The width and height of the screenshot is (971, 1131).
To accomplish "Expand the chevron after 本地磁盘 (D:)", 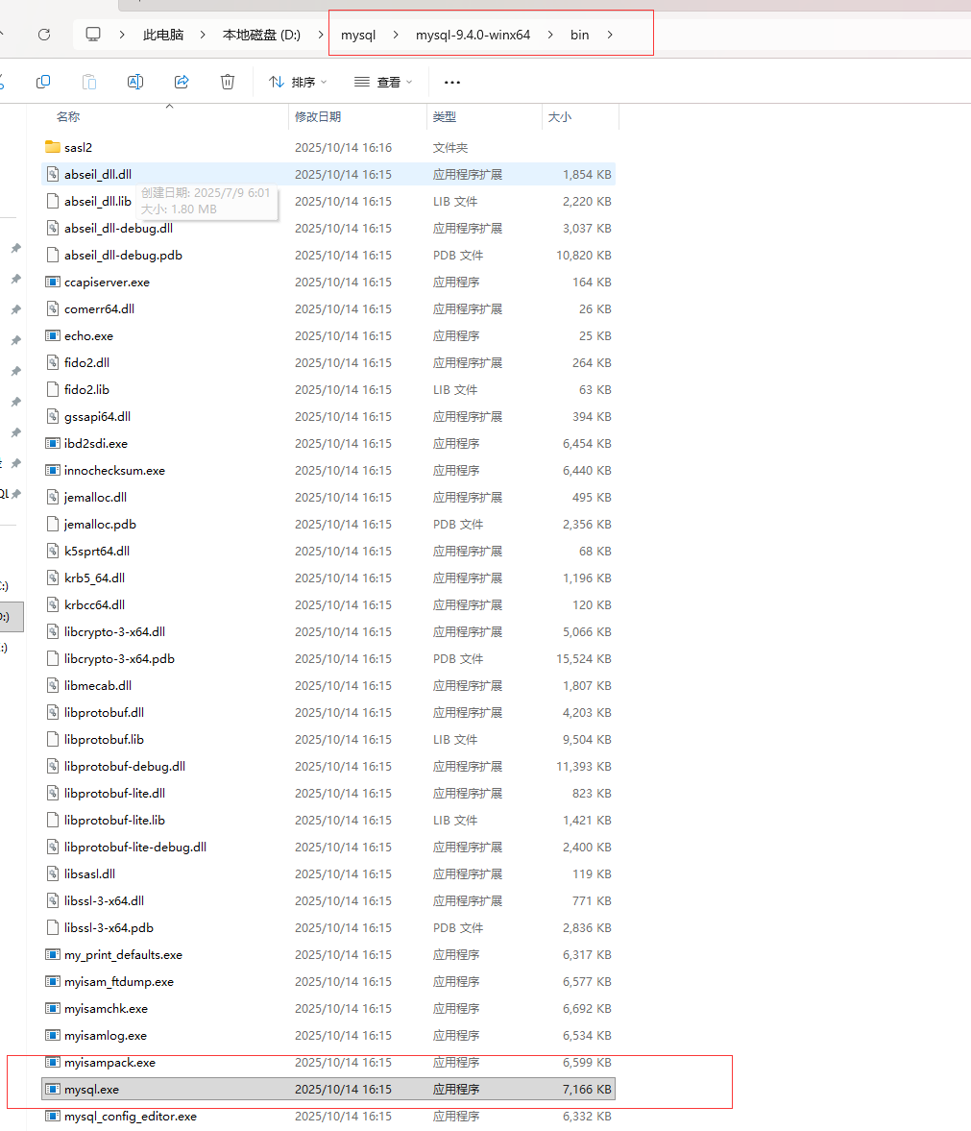I will pyautogui.click(x=321, y=35).
